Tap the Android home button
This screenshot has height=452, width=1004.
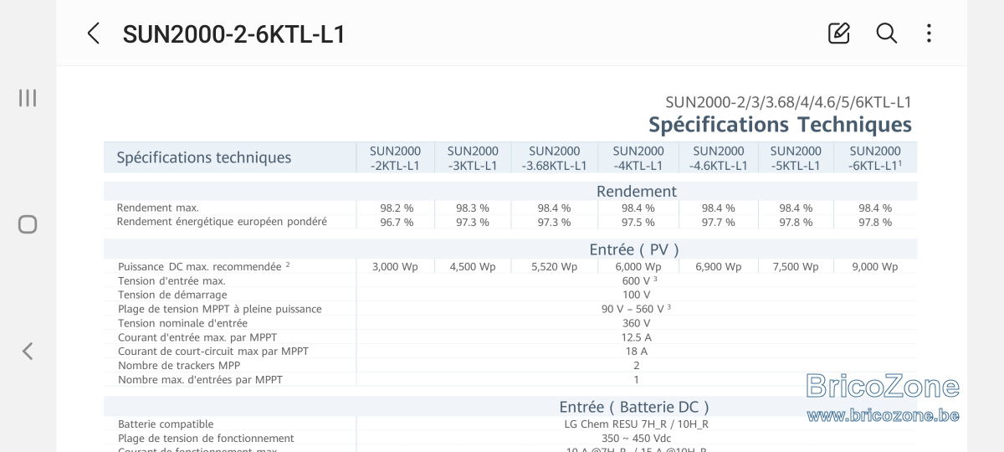pos(28,224)
